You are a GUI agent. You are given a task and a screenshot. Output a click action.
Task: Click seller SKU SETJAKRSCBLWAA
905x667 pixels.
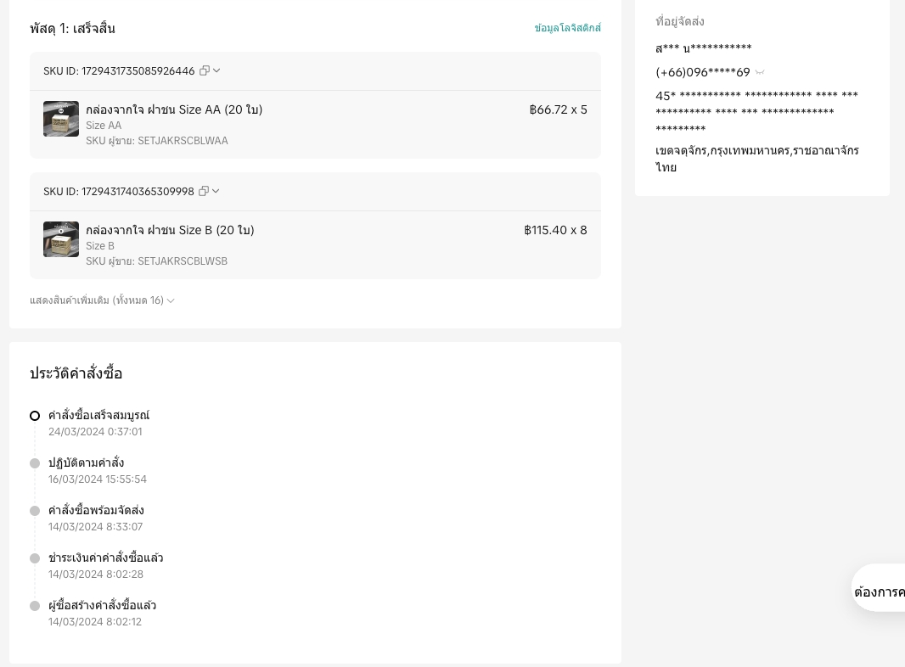(157, 141)
